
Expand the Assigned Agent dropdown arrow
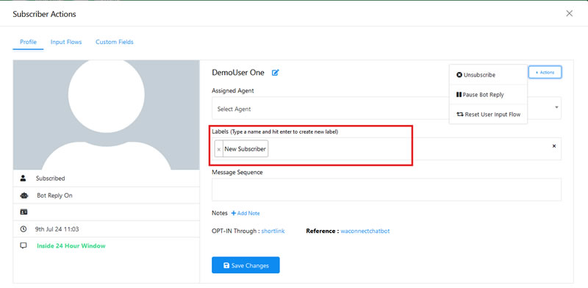pos(557,107)
